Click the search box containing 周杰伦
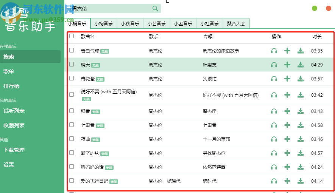Image resolution: width=335 pixels, height=193 pixels. pyautogui.click(x=110, y=9)
